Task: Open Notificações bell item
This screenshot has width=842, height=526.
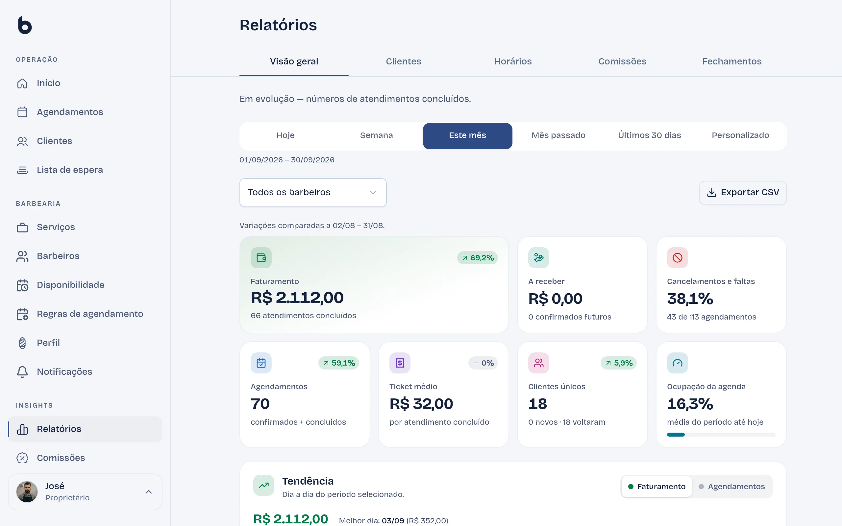Action: tap(85, 371)
